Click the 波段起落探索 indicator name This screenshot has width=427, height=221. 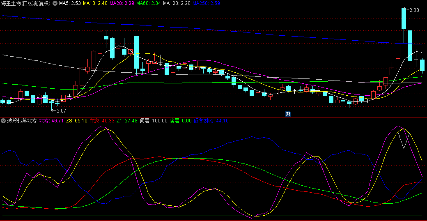[22, 121]
